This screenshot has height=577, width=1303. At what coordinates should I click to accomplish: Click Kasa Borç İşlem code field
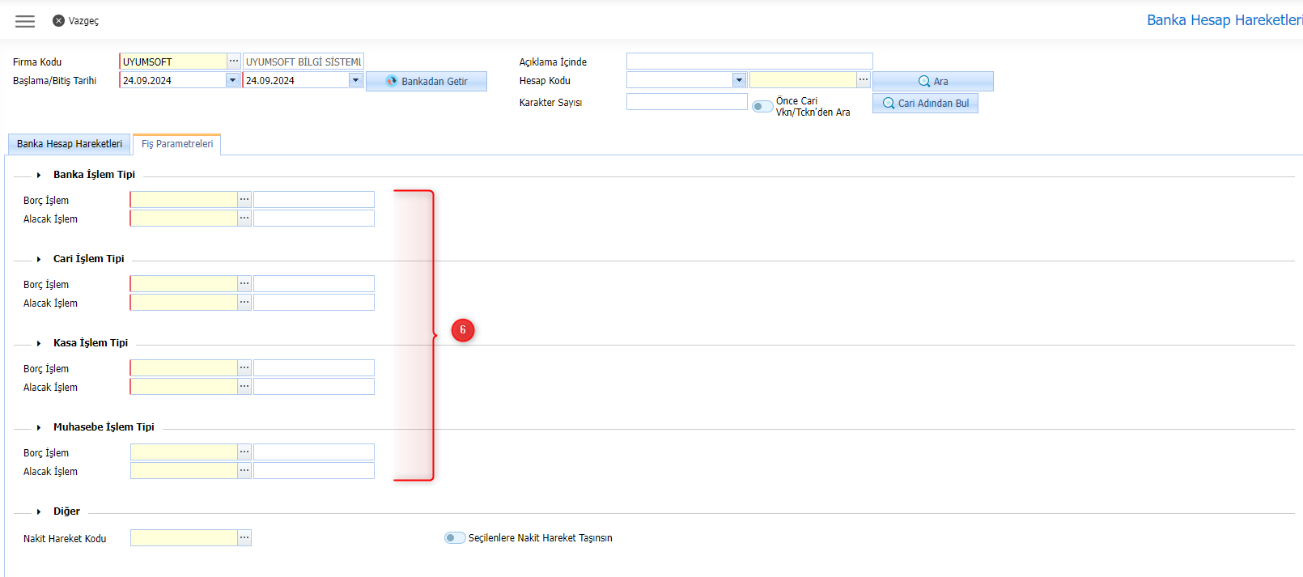(x=184, y=368)
